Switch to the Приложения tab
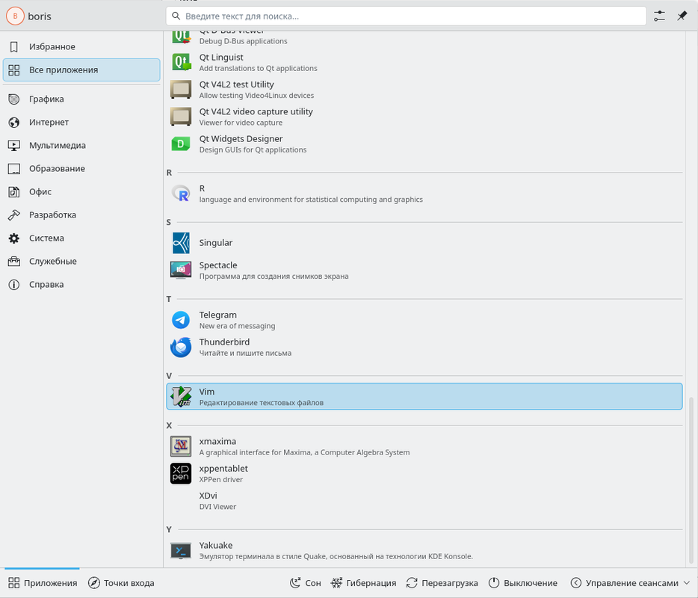698x598 pixels. coord(43,583)
